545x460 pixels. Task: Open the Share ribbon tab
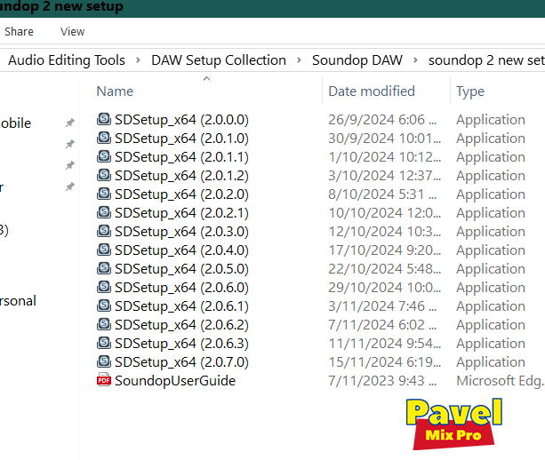(x=19, y=31)
